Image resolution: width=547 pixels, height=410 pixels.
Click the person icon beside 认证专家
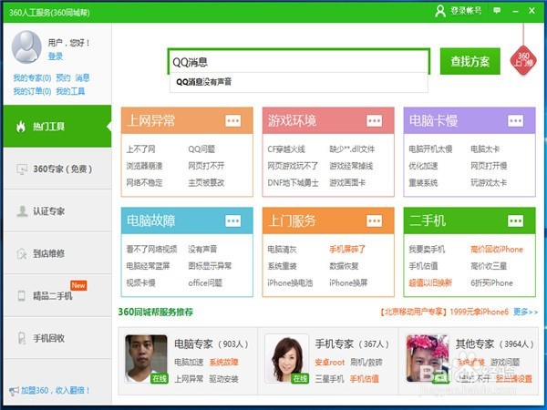coord(22,211)
